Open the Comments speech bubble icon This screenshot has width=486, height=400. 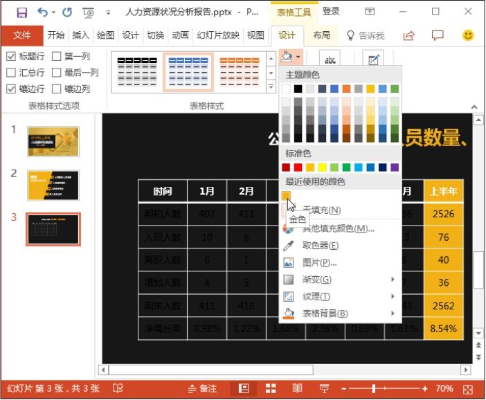(438, 35)
